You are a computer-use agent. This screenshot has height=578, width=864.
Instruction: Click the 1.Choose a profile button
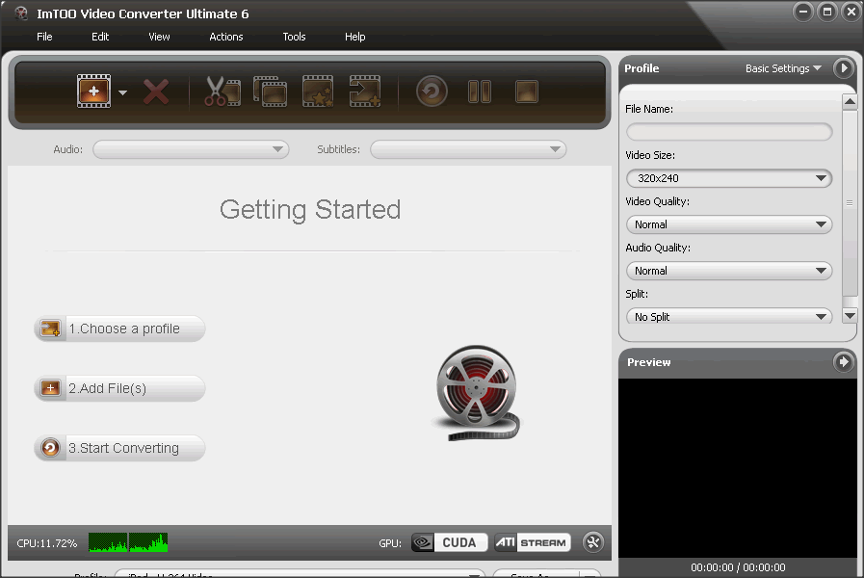coord(119,328)
